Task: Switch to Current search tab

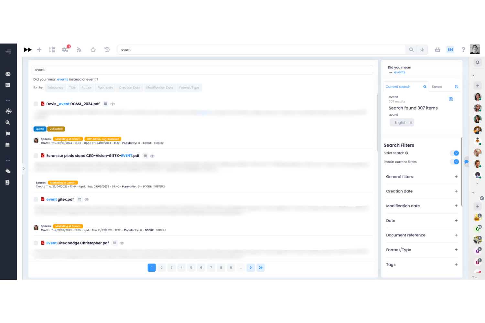Action: pos(406,87)
